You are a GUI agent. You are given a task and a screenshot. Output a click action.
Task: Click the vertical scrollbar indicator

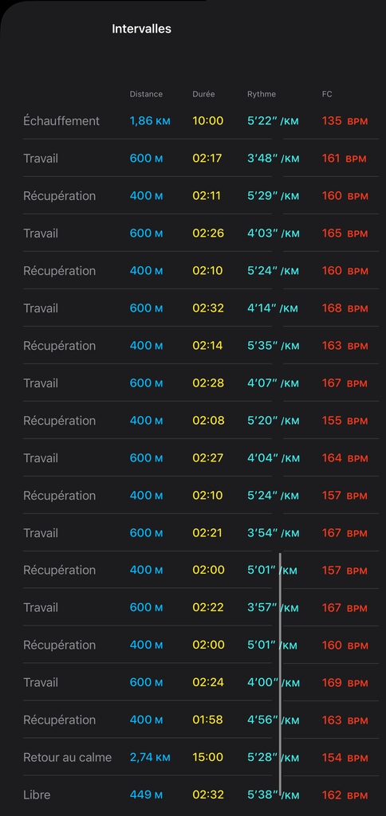[280, 674]
